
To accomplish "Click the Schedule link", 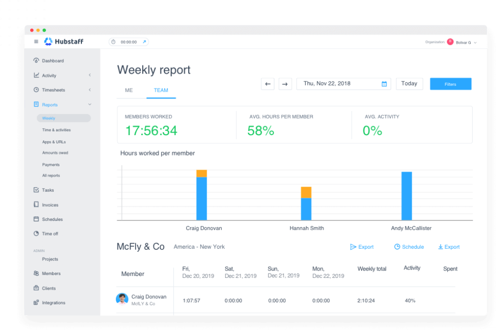I will [x=409, y=247].
